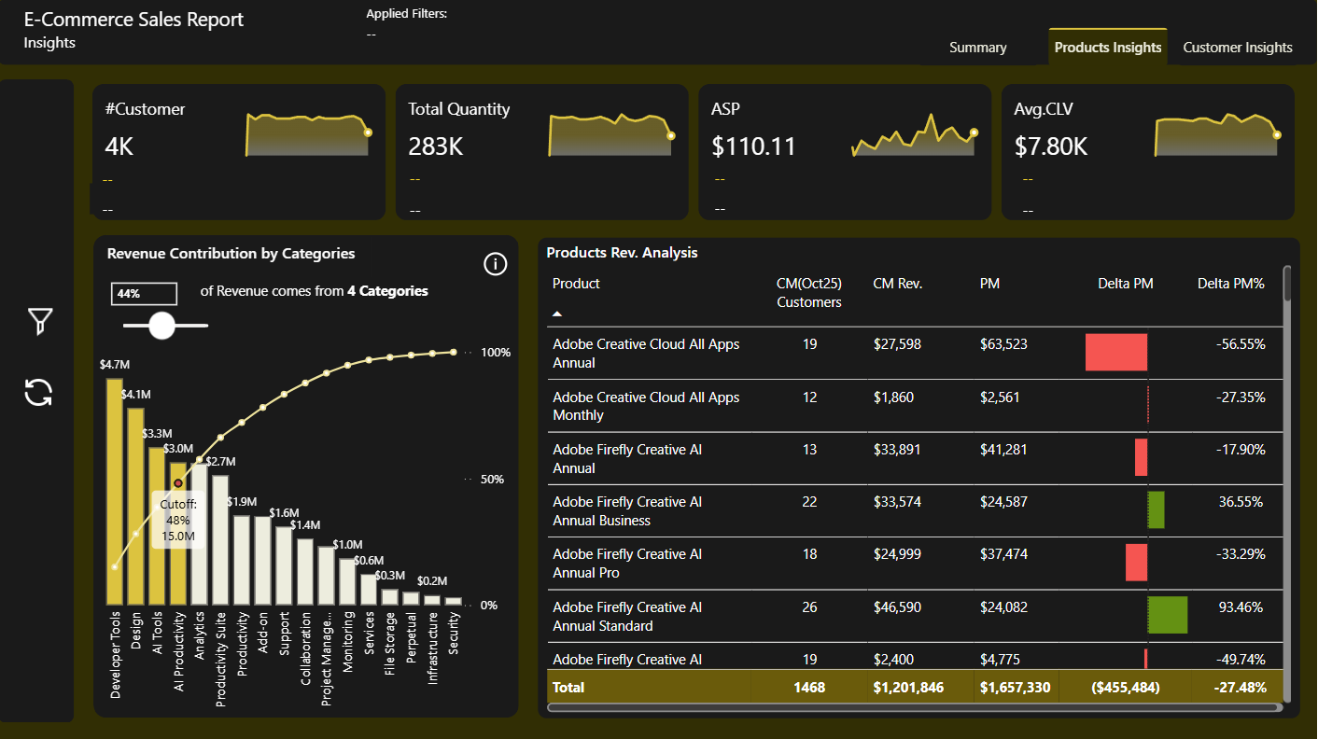Click the $27,598 CM Rev. cell
1318x739 pixels.
point(897,344)
